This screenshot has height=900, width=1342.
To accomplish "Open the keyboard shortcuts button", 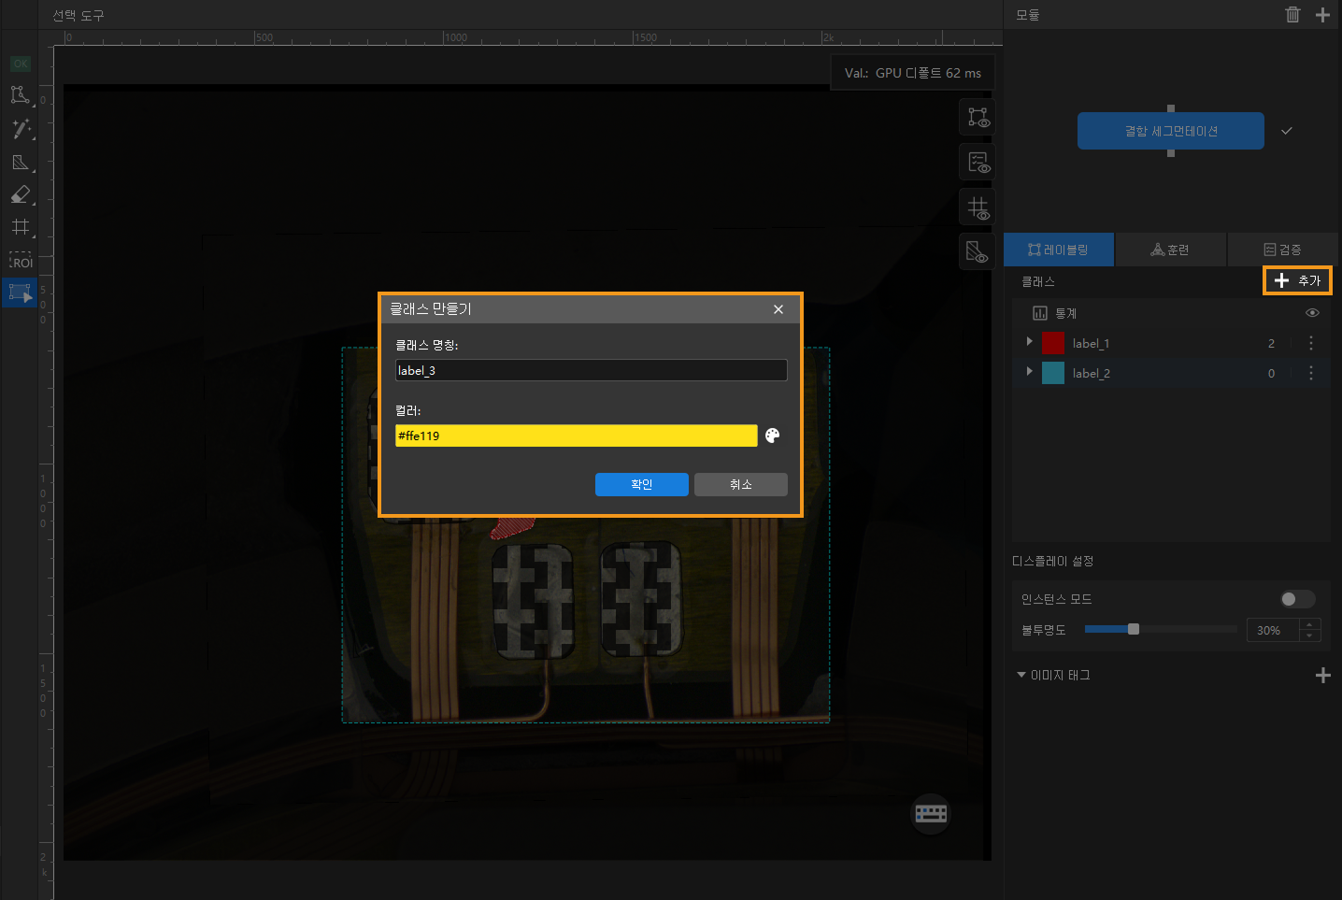I will coord(931,813).
